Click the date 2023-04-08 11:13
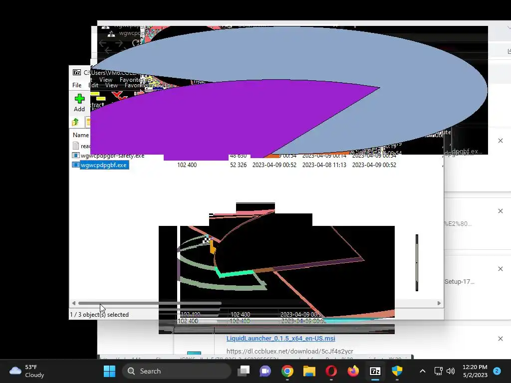 (x=324, y=165)
